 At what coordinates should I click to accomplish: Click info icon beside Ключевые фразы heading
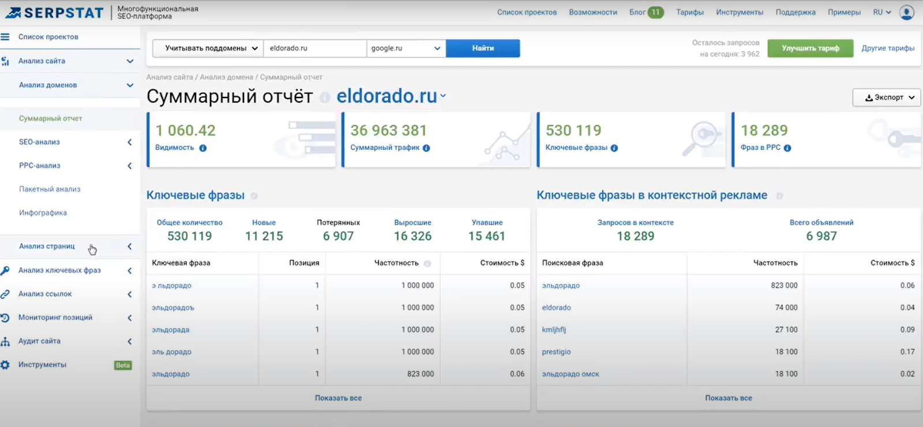[x=254, y=196]
